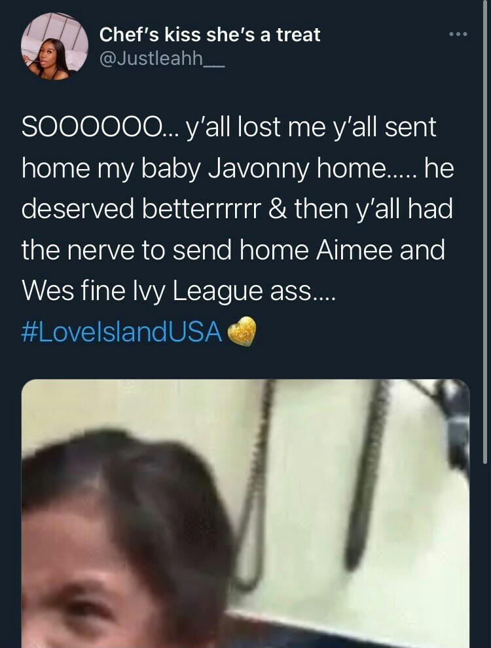491x648 pixels.
Task: Click the word "deserved" in the tweet
Action: [x=78, y=209]
